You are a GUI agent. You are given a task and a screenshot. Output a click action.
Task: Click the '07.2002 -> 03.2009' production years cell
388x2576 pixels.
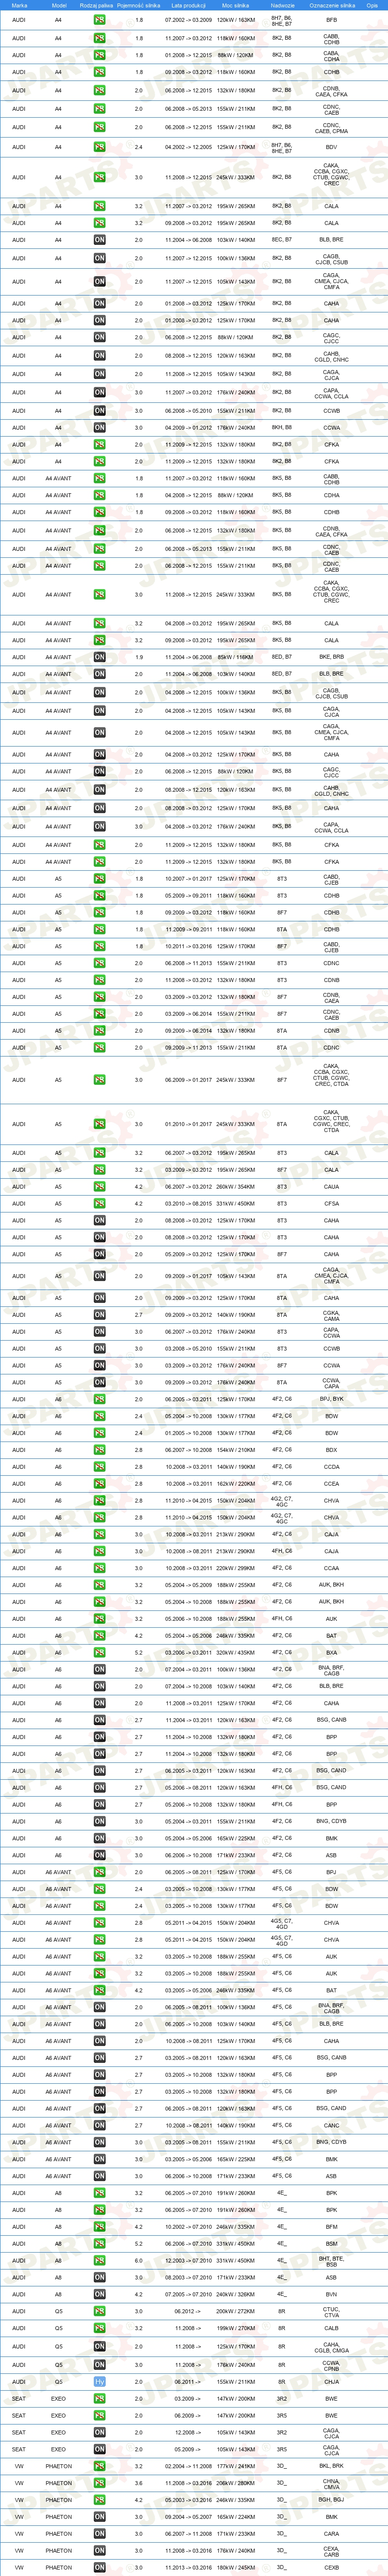point(188,20)
